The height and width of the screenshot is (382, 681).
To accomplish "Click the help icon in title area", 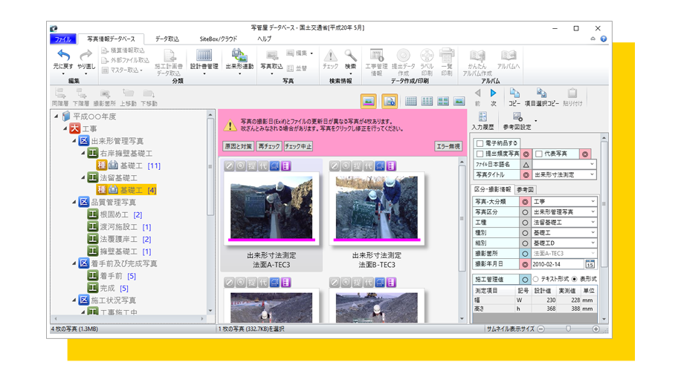I will click(604, 39).
